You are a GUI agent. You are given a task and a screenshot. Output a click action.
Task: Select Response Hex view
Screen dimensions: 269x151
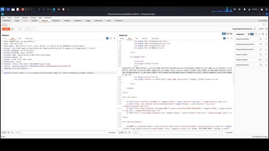(x=137, y=39)
